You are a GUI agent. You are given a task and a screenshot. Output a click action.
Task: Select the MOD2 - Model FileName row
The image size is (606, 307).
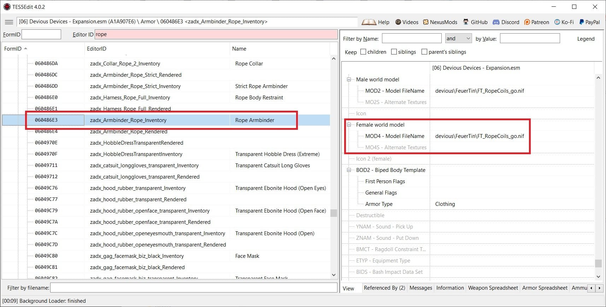click(x=468, y=91)
